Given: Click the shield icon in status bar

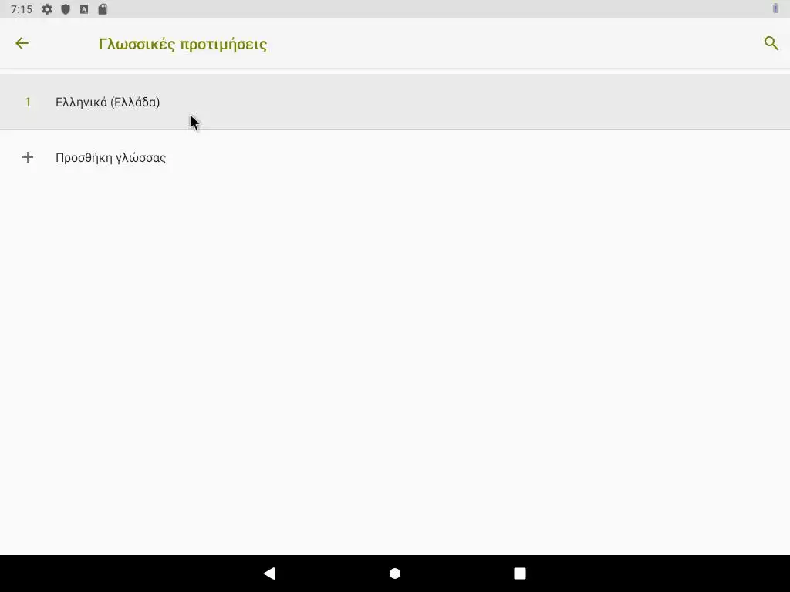Looking at the screenshot, I should tap(66, 9).
